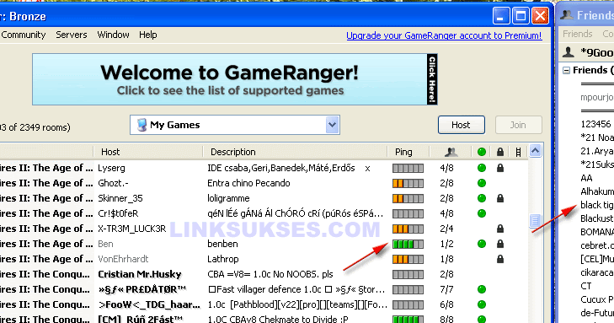
Task: Select the »§ƒ« PR£DÅTØR™ room
Action: (x=264, y=289)
